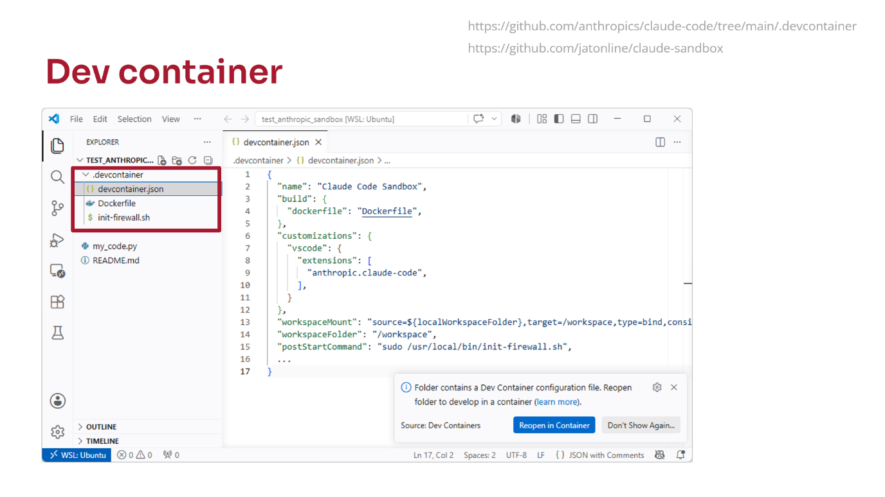Screen dimensions: 885x497
Task: Click the command center search field
Action: (x=362, y=119)
